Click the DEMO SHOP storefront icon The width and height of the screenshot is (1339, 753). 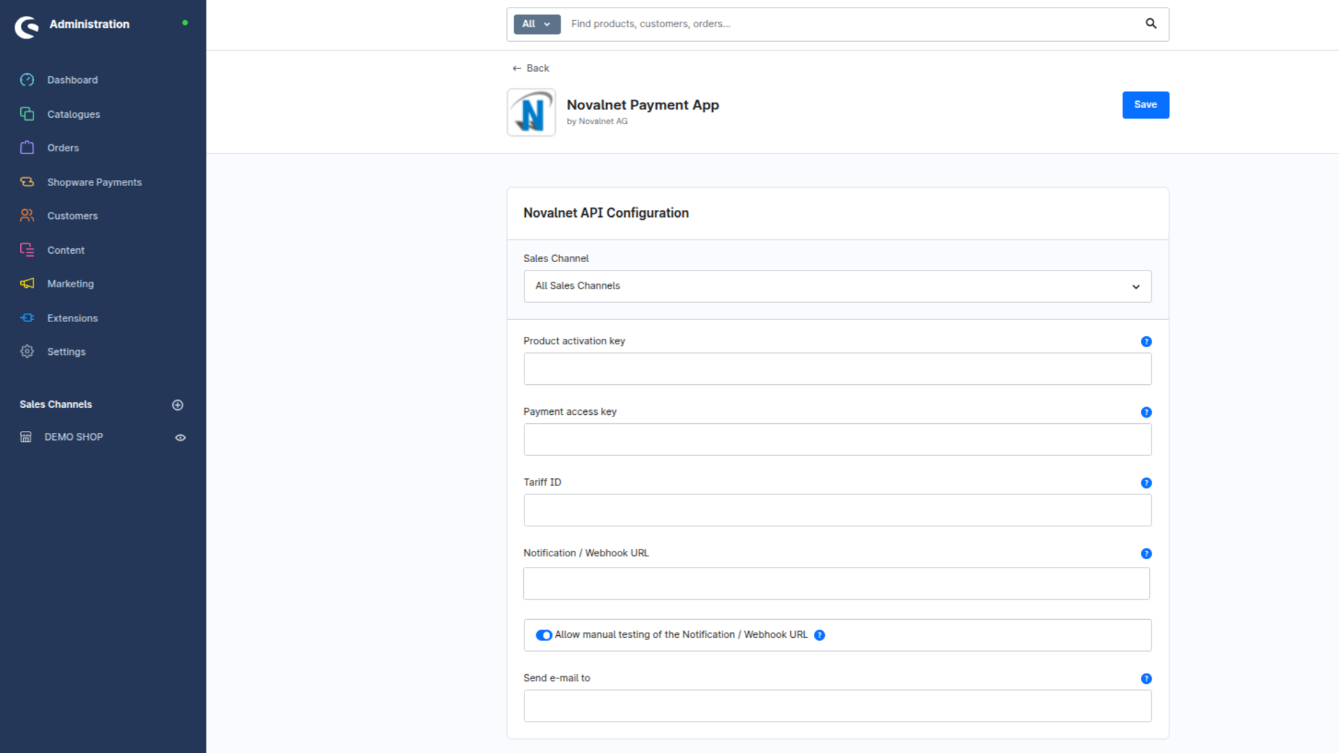click(26, 437)
